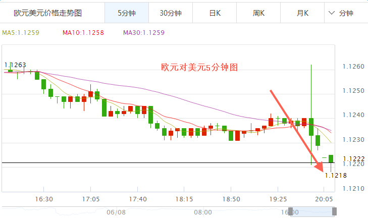368x219 pixels.
Task: Click the MA10:1.1258 indicator label
Action: tap(83, 33)
